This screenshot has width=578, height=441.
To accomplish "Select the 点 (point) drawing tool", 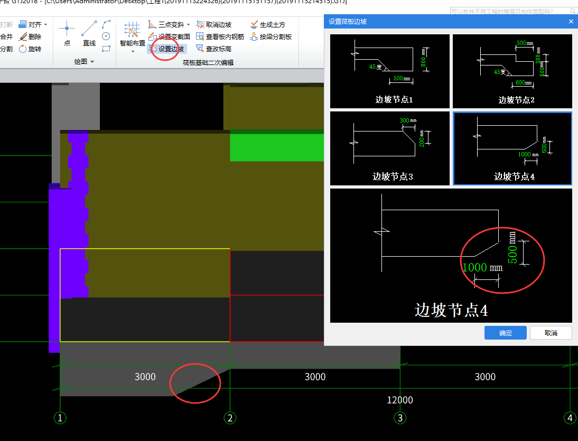I will pos(67,33).
